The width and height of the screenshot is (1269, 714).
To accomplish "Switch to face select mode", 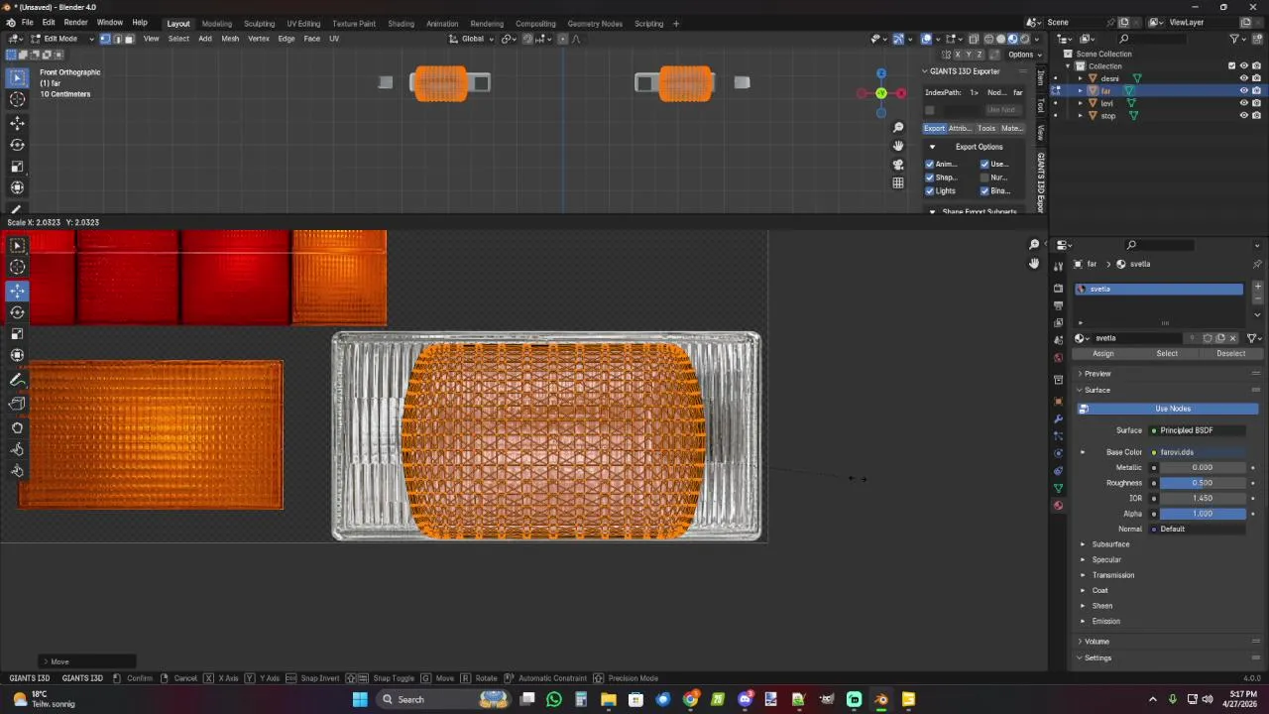I will coord(129,39).
